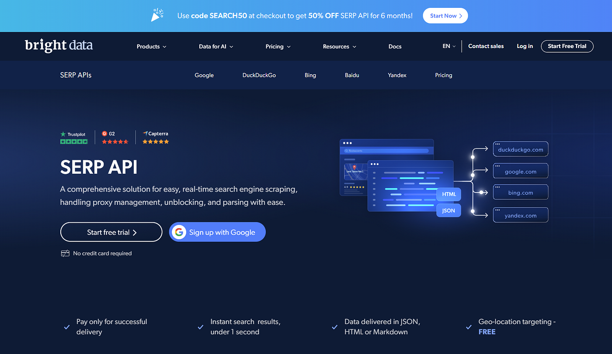Click the party popper icon in banner
Screen dimensions: 612x354
pos(158,15)
